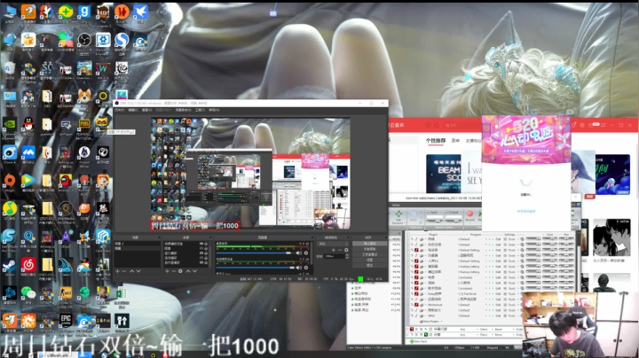639x358 pixels.
Task: Toggle lock on third OBS source row
Action: point(206,253)
